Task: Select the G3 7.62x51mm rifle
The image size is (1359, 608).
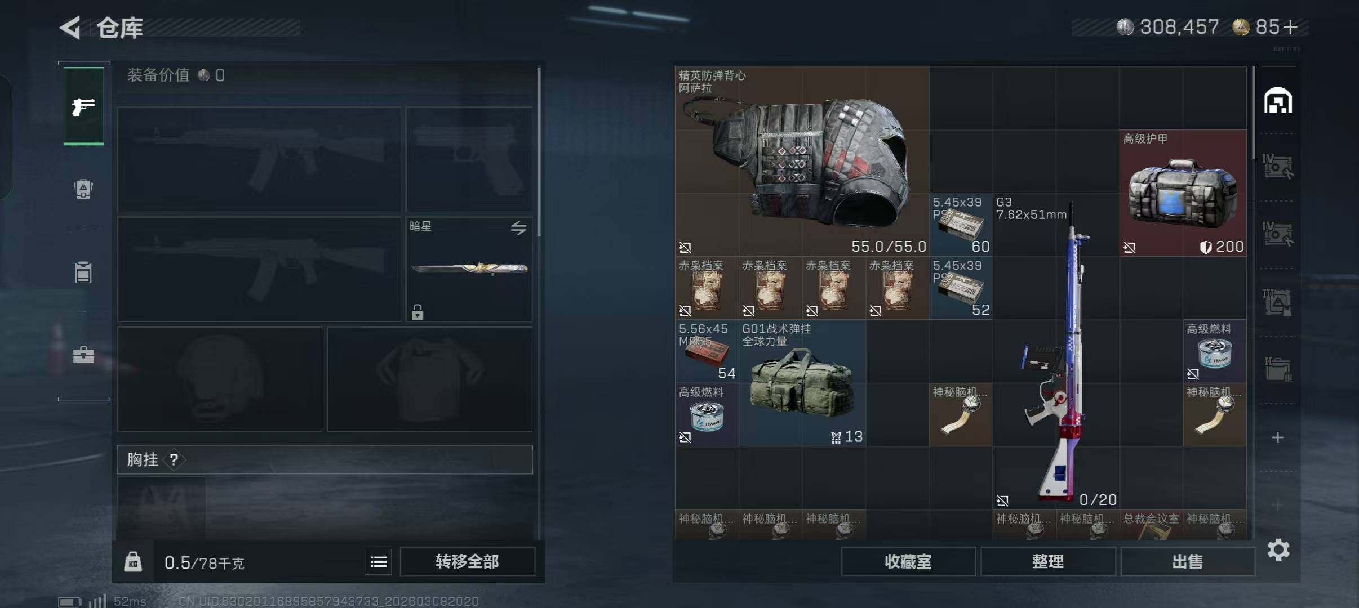Action: [1056, 351]
